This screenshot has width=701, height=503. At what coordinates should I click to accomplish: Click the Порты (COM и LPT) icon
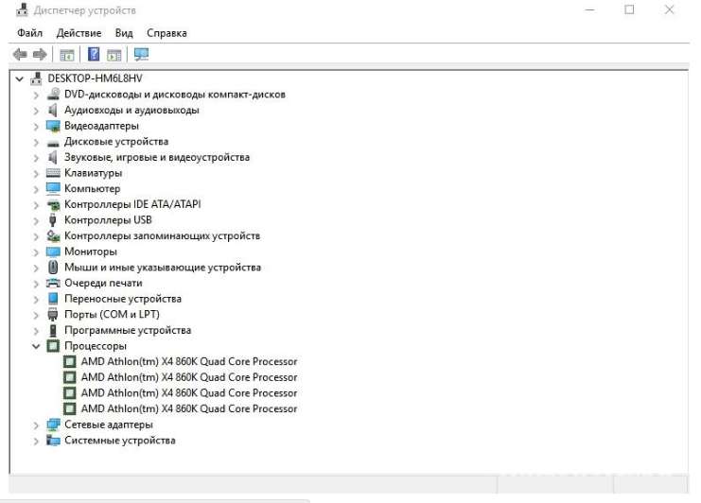[53, 315]
